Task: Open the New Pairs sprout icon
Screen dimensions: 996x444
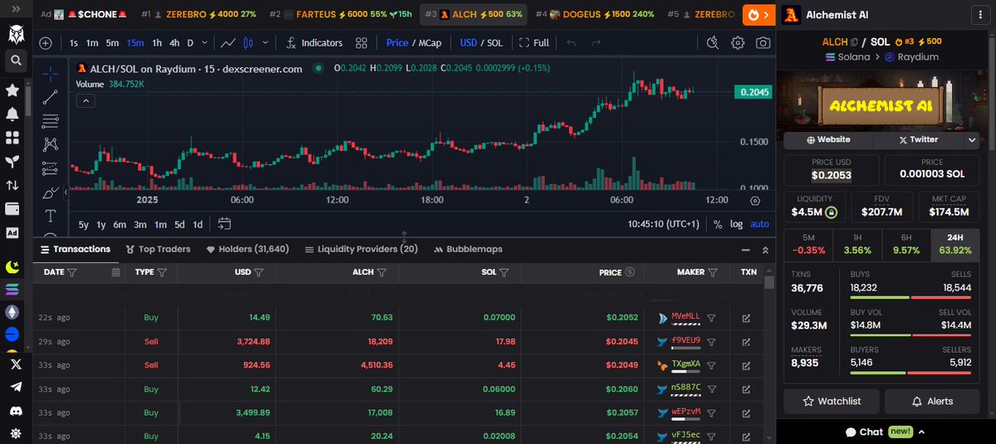Action: point(12,161)
